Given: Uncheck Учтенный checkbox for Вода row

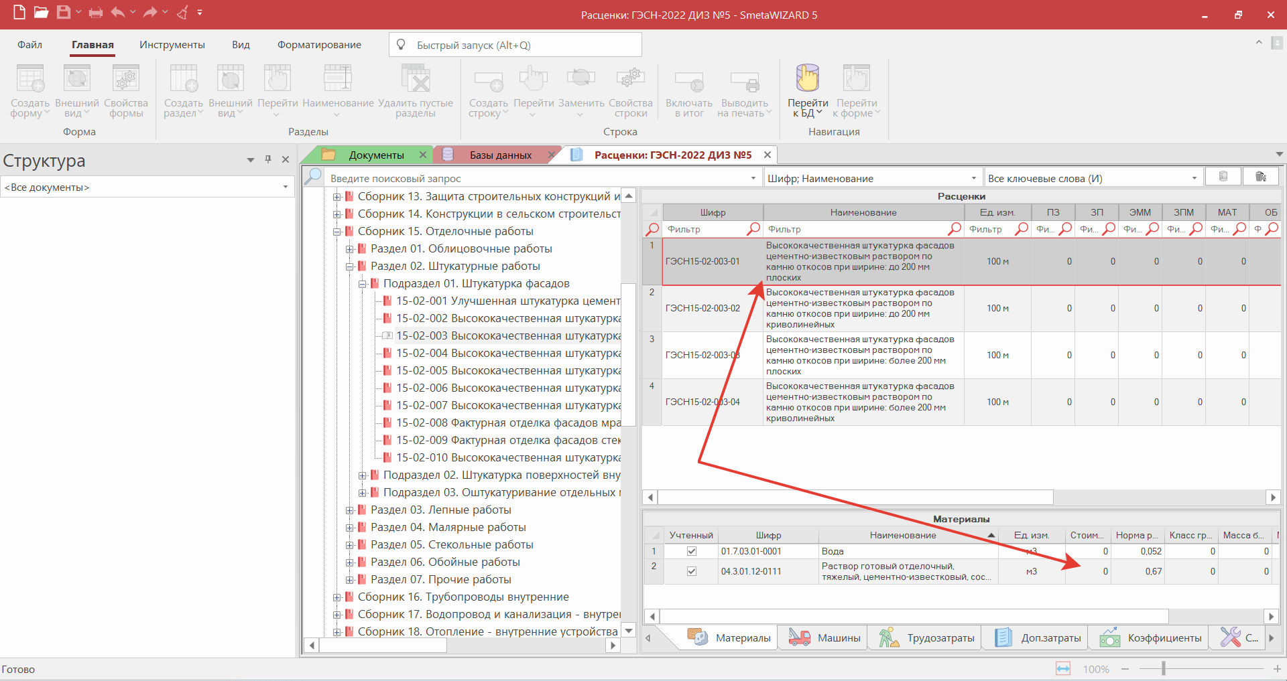Looking at the screenshot, I should [691, 551].
